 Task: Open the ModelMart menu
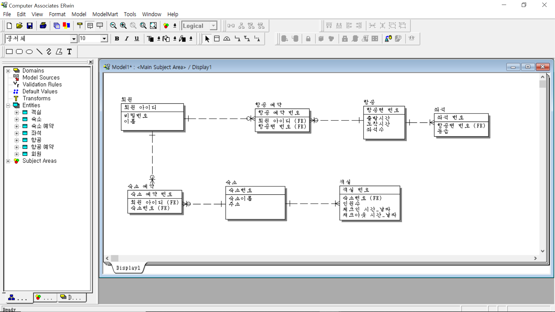point(105,14)
